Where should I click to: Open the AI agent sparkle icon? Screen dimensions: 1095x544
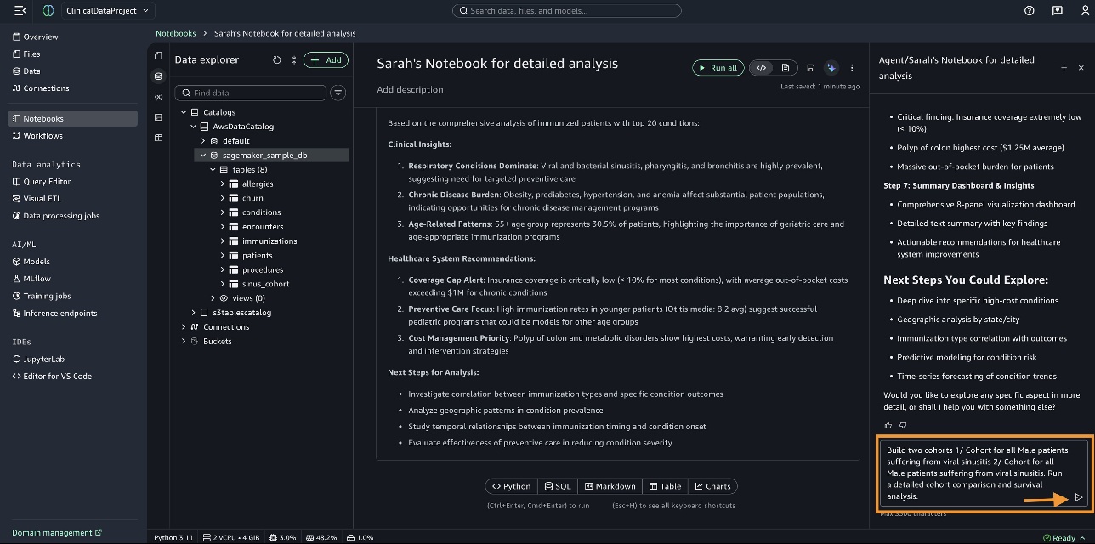click(831, 68)
